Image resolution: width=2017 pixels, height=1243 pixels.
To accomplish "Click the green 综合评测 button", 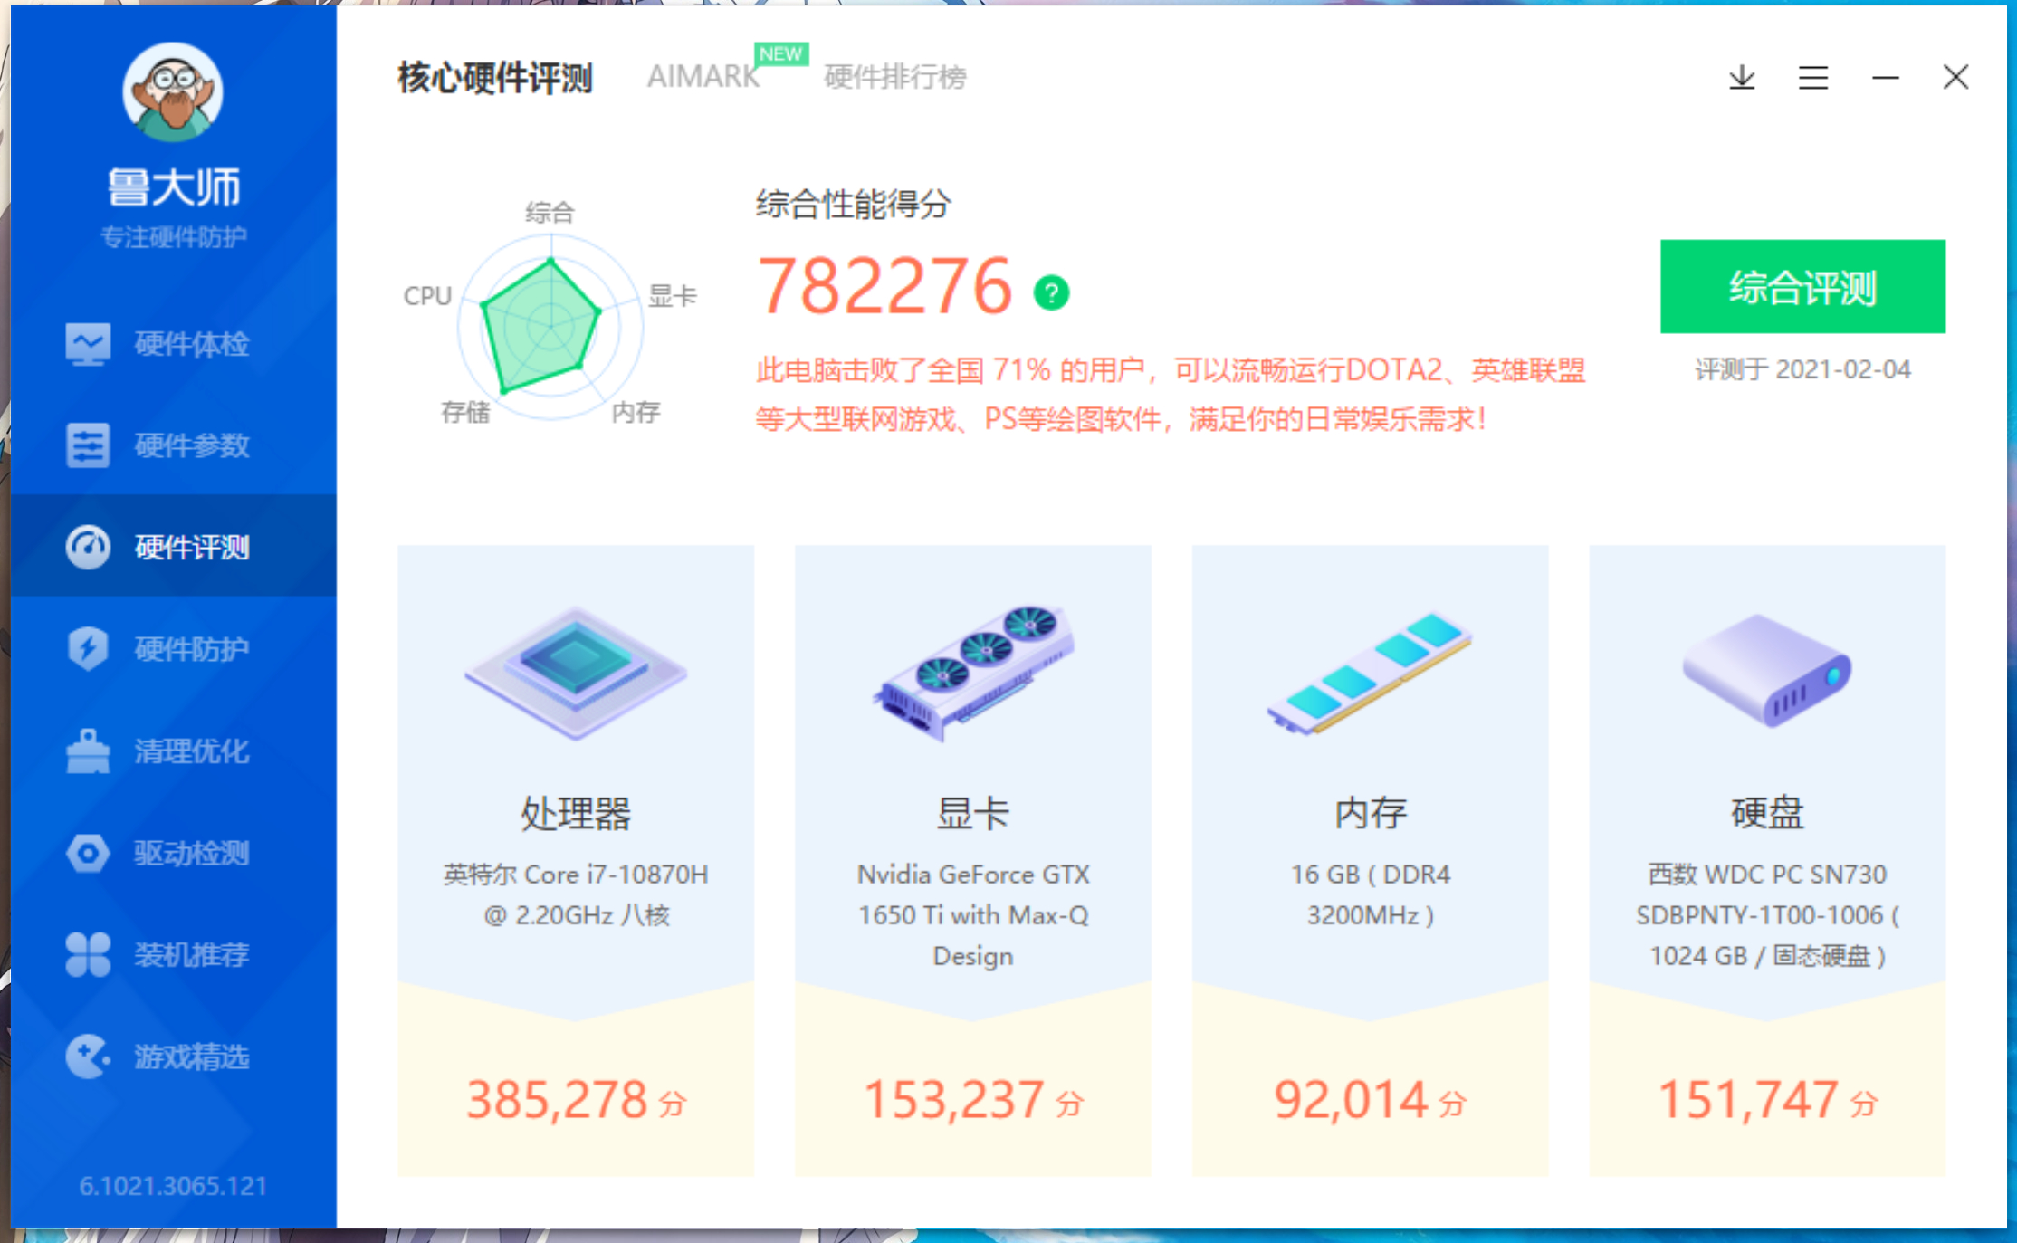I will click(1802, 286).
